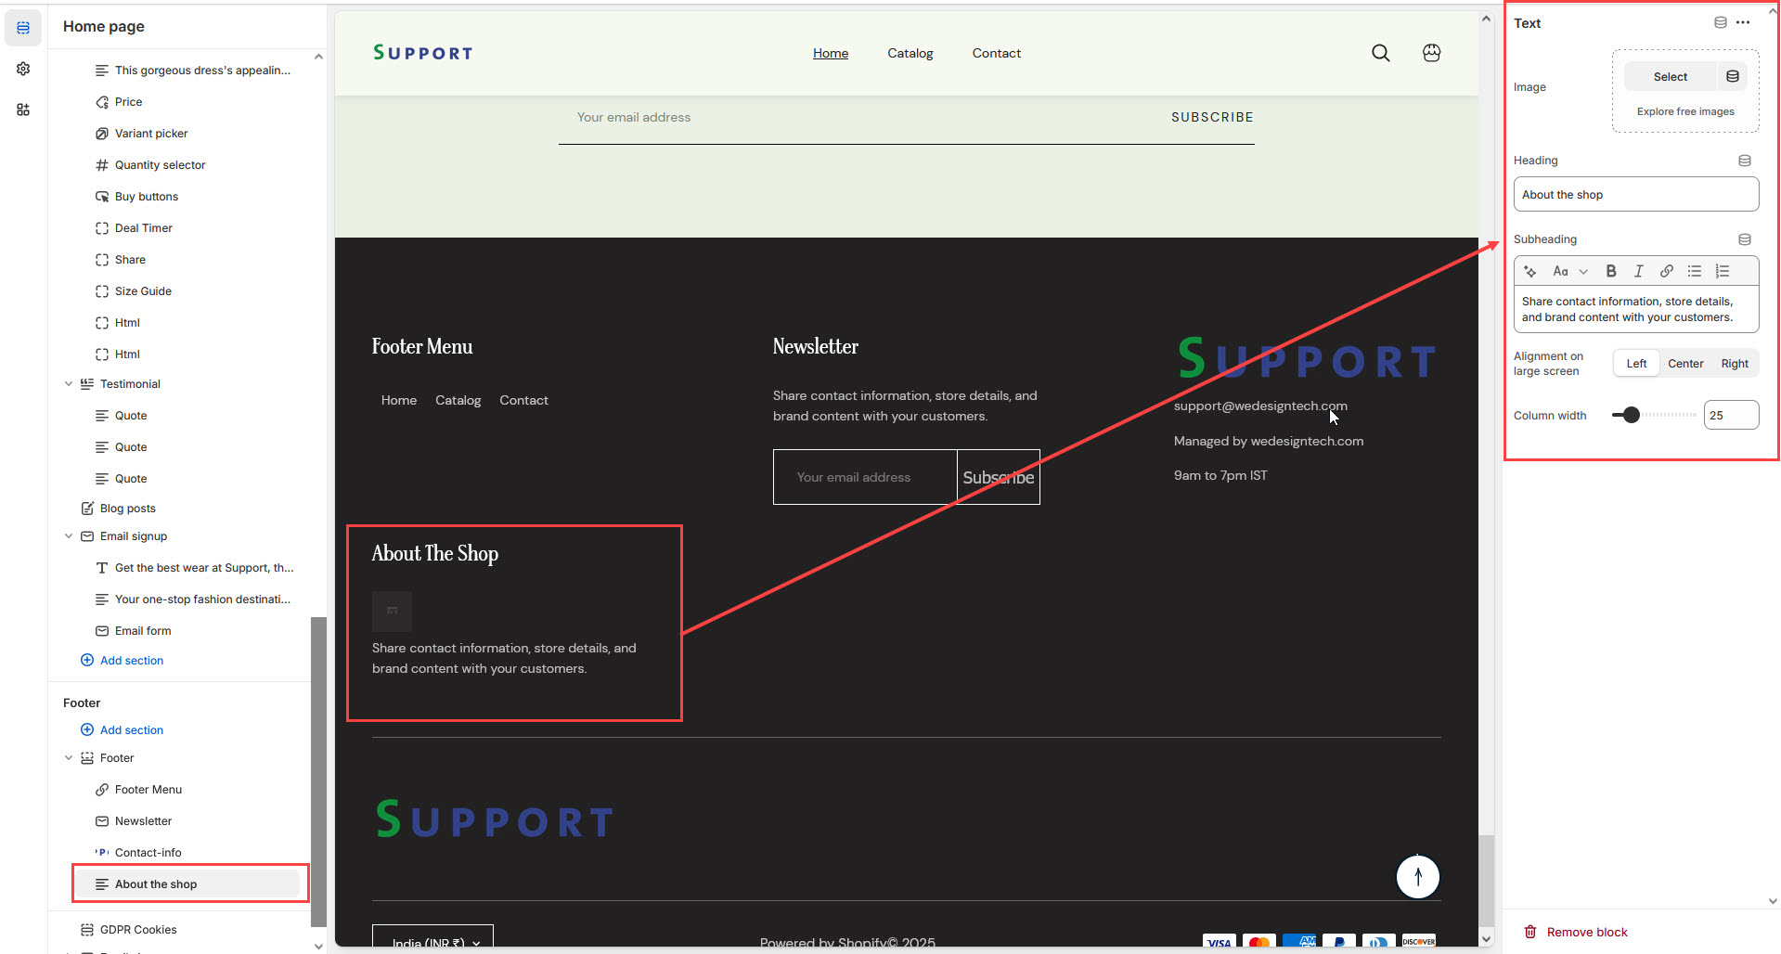Image resolution: width=1781 pixels, height=954 pixels.
Task: Collapse the Email signup section
Action: tap(69, 536)
